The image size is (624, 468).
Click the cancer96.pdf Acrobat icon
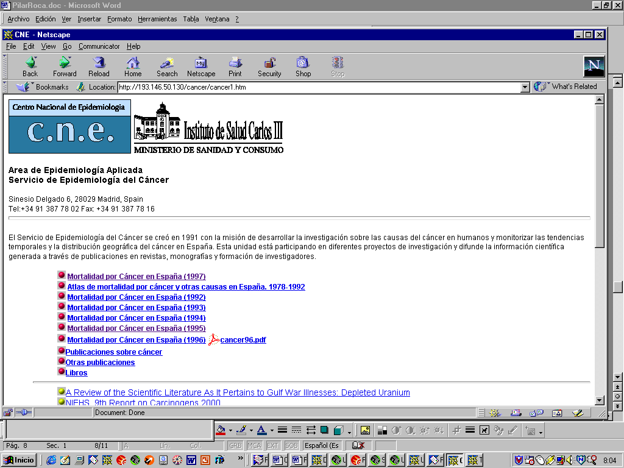tap(213, 340)
